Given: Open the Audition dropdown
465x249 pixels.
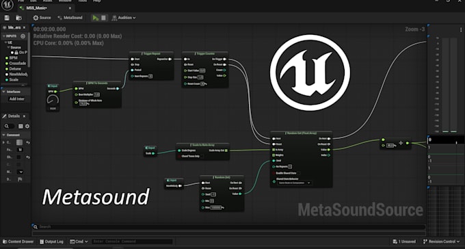Looking at the screenshot, I should pyautogui.click(x=124, y=18).
